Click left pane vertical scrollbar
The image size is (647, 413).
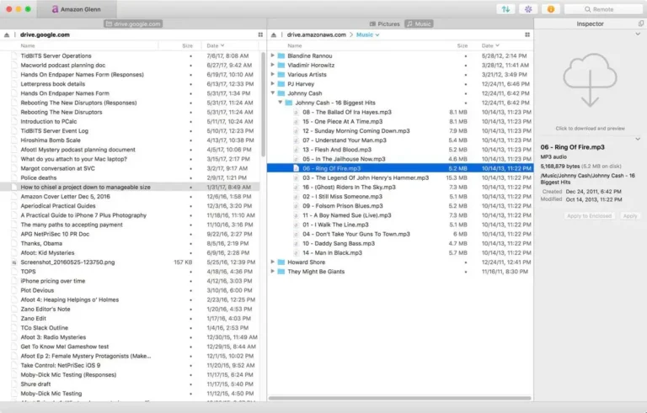264,104
